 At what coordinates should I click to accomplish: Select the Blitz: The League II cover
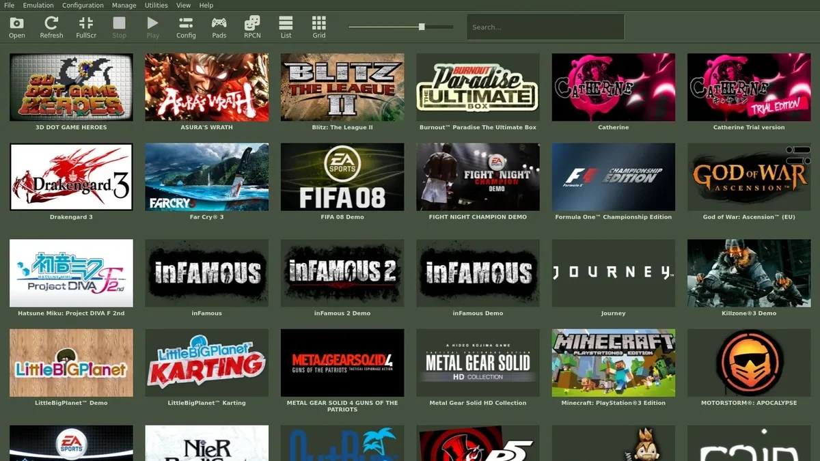coord(342,87)
